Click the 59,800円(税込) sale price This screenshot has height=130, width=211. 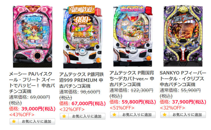click(x=139, y=102)
